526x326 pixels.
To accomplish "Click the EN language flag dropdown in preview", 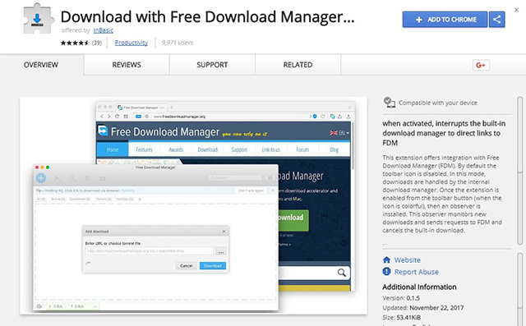I will click(x=339, y=133).
